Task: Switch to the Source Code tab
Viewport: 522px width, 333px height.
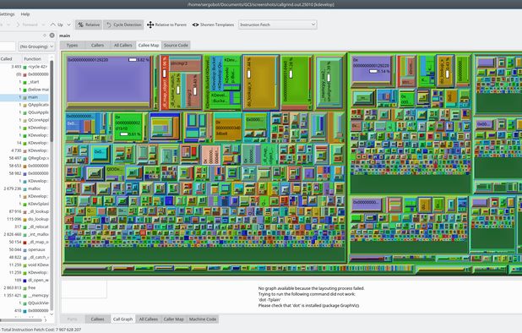Action: [176, 46]
